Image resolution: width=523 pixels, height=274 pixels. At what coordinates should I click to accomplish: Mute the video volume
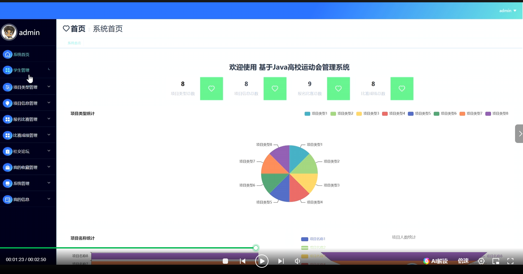click(x=297, y=261)
